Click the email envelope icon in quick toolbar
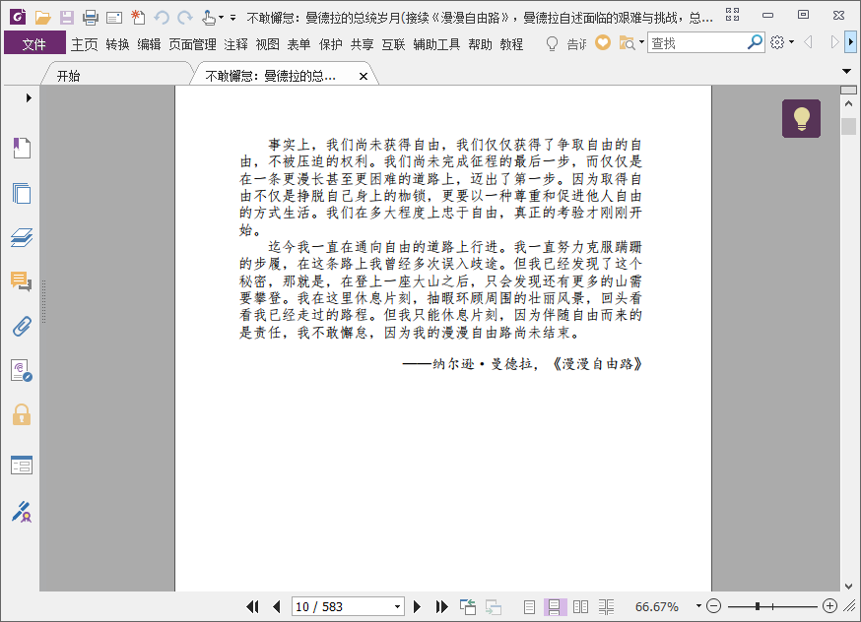The image size is (861, 622). (x=114, y=18)
